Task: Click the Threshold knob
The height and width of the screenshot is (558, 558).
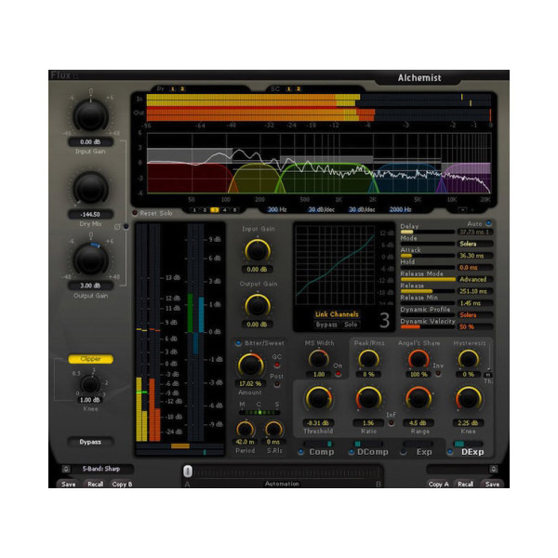Action: click(x=318, y=399)
